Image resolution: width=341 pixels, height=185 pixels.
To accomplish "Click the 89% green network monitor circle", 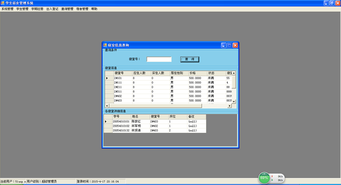I will tap(264, 178).
